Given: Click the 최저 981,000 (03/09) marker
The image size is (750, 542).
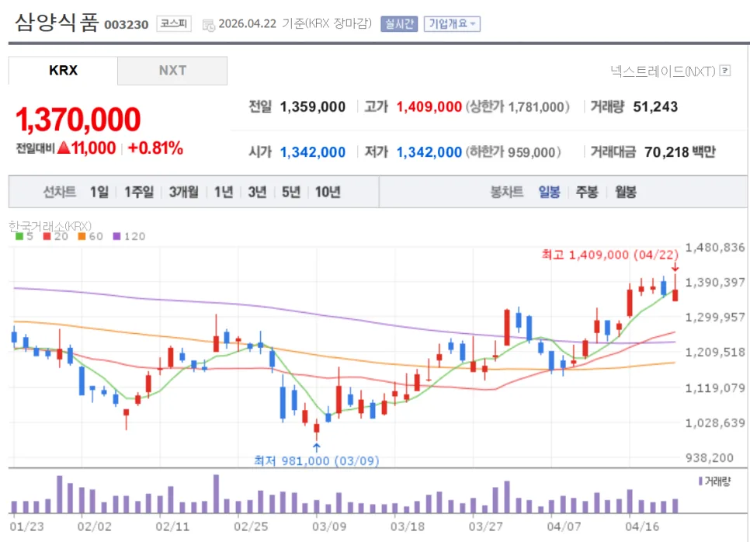Looking at the screenshot, I should 317,460.
